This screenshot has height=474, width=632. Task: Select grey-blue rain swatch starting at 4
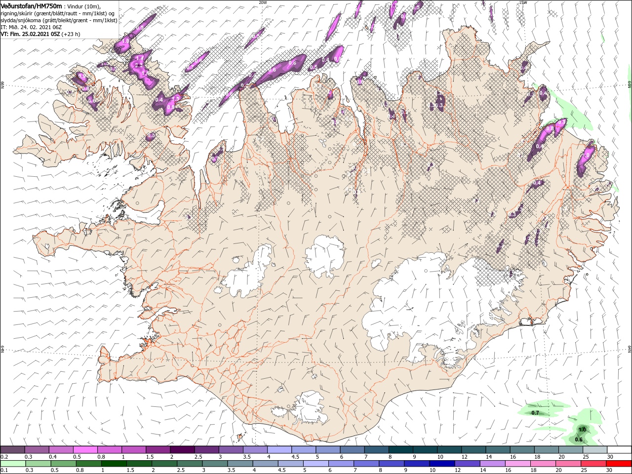(265, 463)
